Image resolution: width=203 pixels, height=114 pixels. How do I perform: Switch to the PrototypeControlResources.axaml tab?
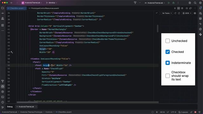pos(44,8)
